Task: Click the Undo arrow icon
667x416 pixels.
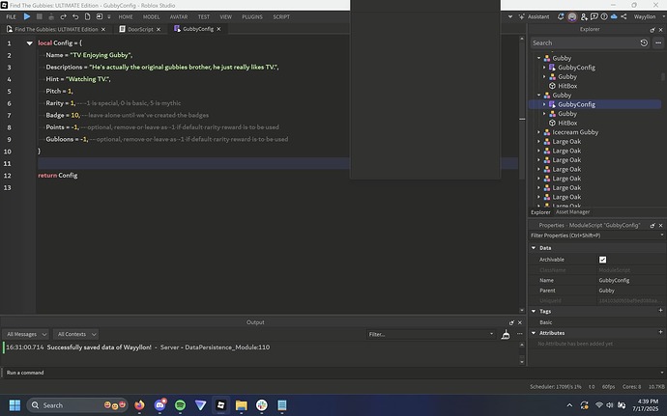Action: coord(75,16)
